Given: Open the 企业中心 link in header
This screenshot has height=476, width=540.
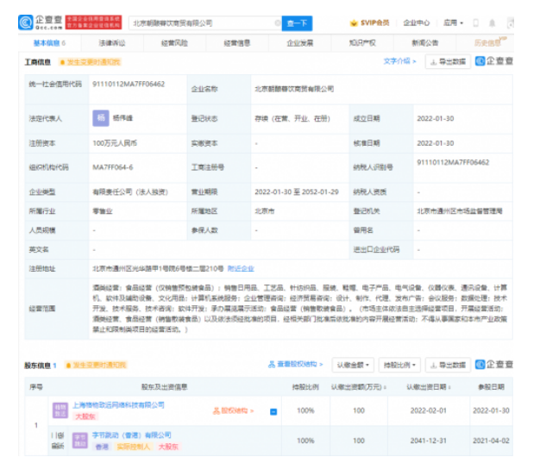Looking at the screenshot, I should (x=417, y=23).
